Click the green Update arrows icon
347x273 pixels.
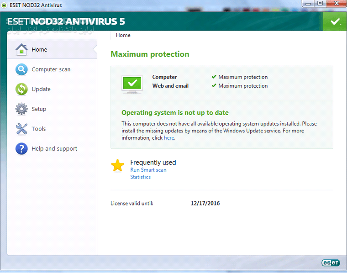click(x=21, y=89)
